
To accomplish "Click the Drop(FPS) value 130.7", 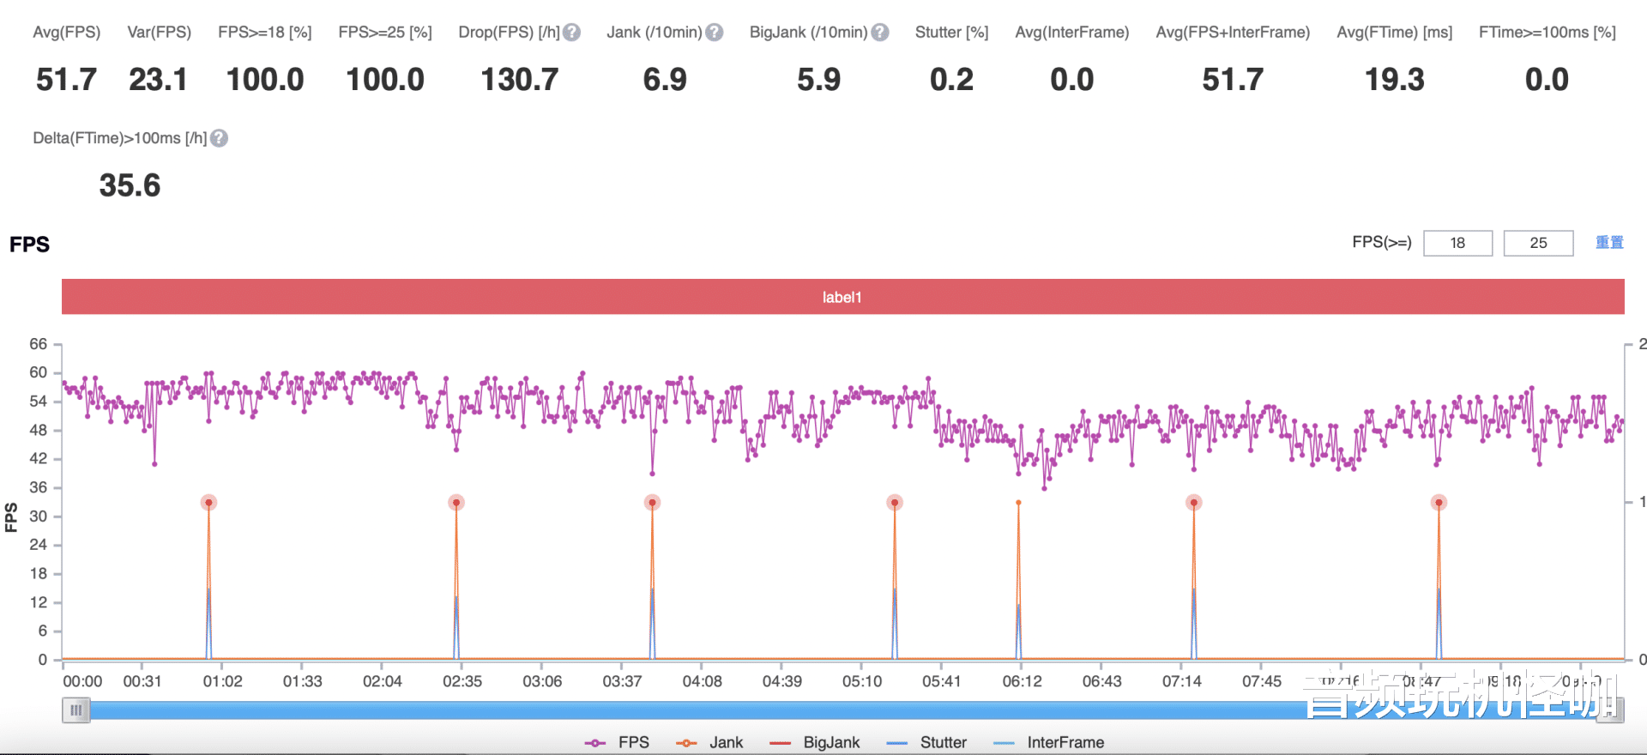I will 520,80.
